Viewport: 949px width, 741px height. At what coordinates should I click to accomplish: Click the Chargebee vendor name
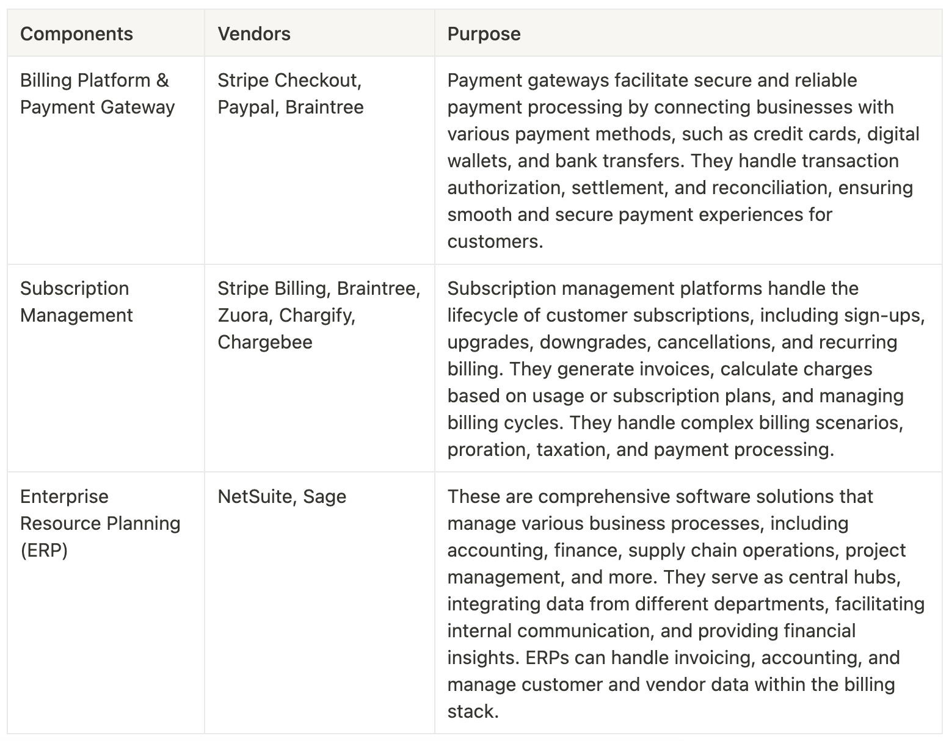(x=265, y=342)
